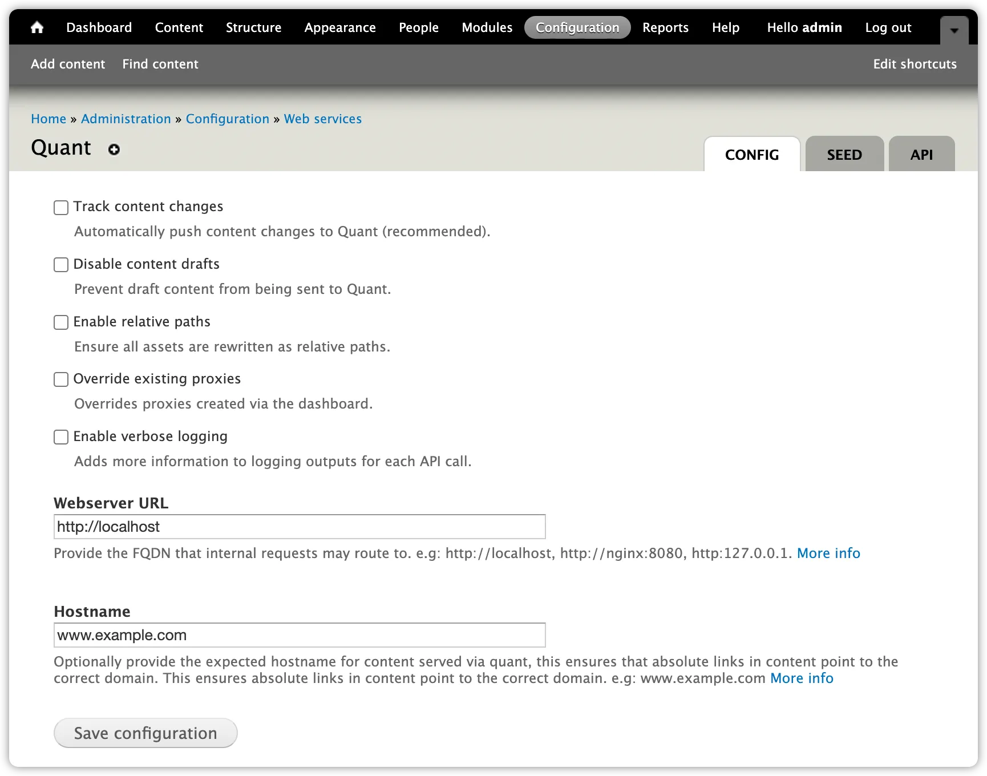Open the Configuration menu
Image resolution: width=987 pixels, height=776 pixels.
[577, 27]
